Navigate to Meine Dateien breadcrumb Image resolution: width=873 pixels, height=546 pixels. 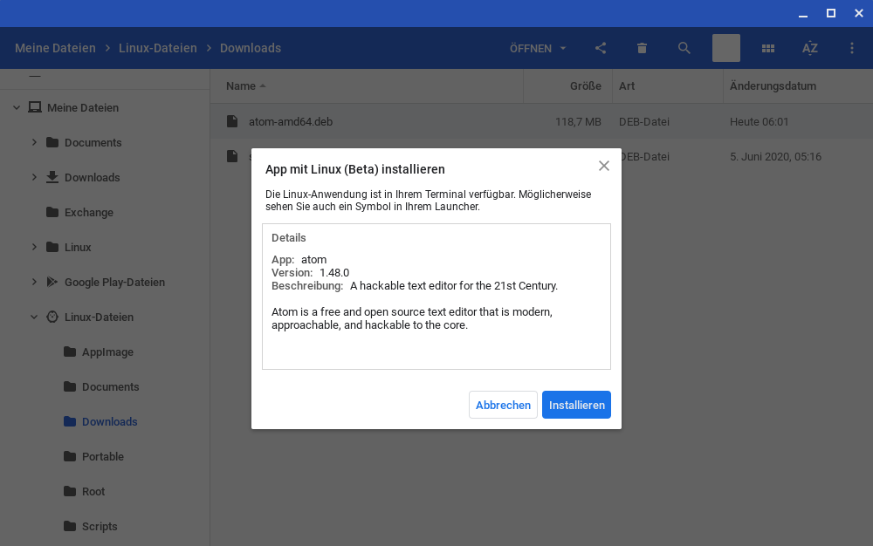55,49
